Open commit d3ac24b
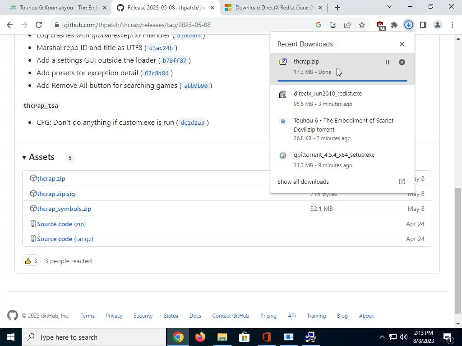This screenshot has height=346, width=462. pyautogui.click(x=161, y=48)
